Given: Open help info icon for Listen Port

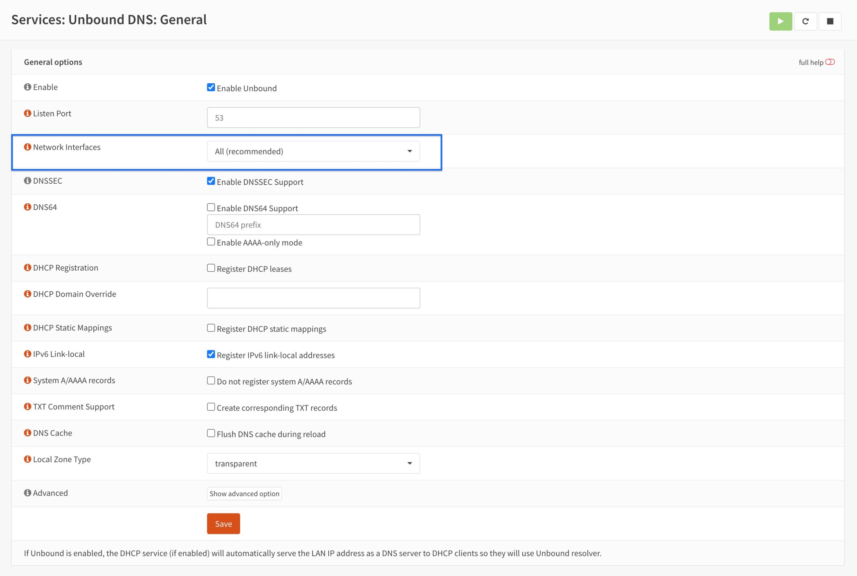Looking at the screenshot, I should point(27,113).
